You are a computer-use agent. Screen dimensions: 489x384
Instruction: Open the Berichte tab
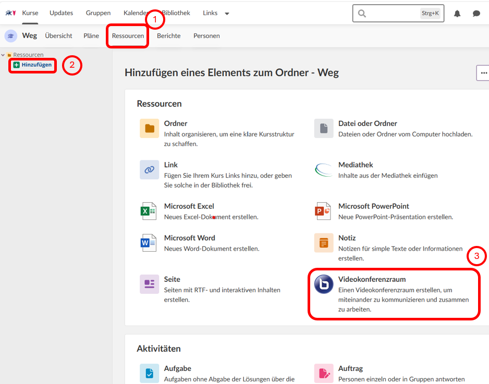click(168, 36)
